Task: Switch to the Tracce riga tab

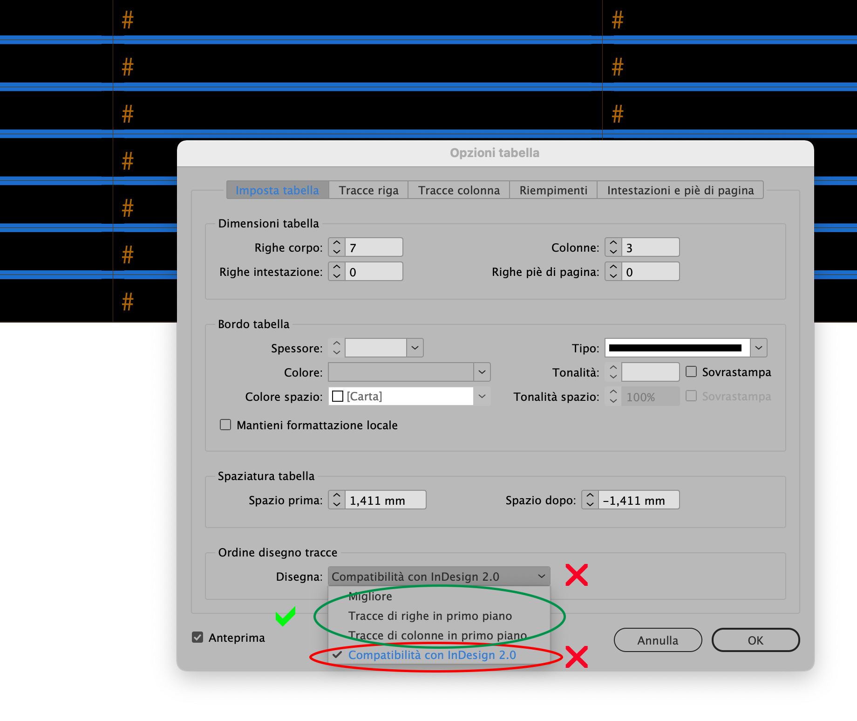Action: click(368, 190)
